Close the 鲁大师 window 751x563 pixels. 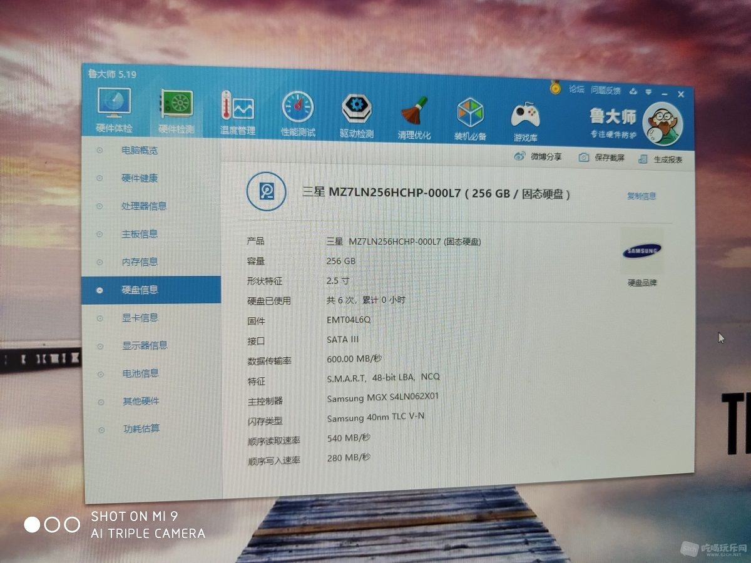[x=681, y=94]
